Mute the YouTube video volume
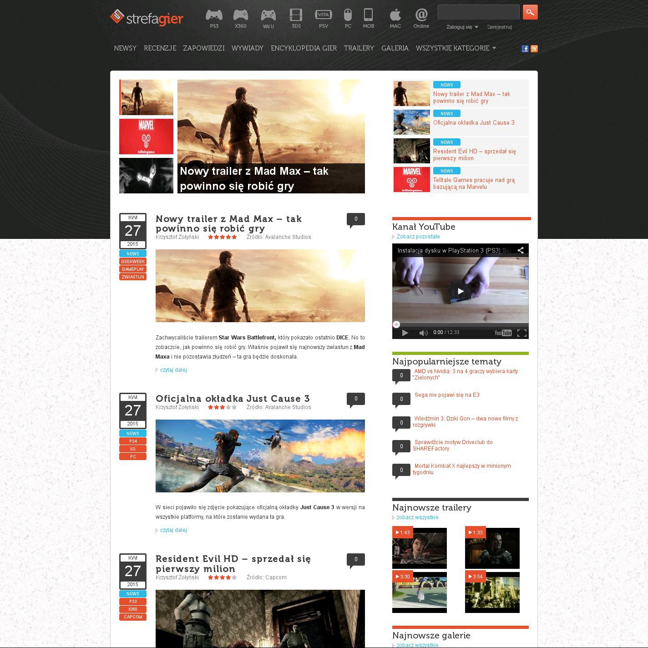 [423, 333]
